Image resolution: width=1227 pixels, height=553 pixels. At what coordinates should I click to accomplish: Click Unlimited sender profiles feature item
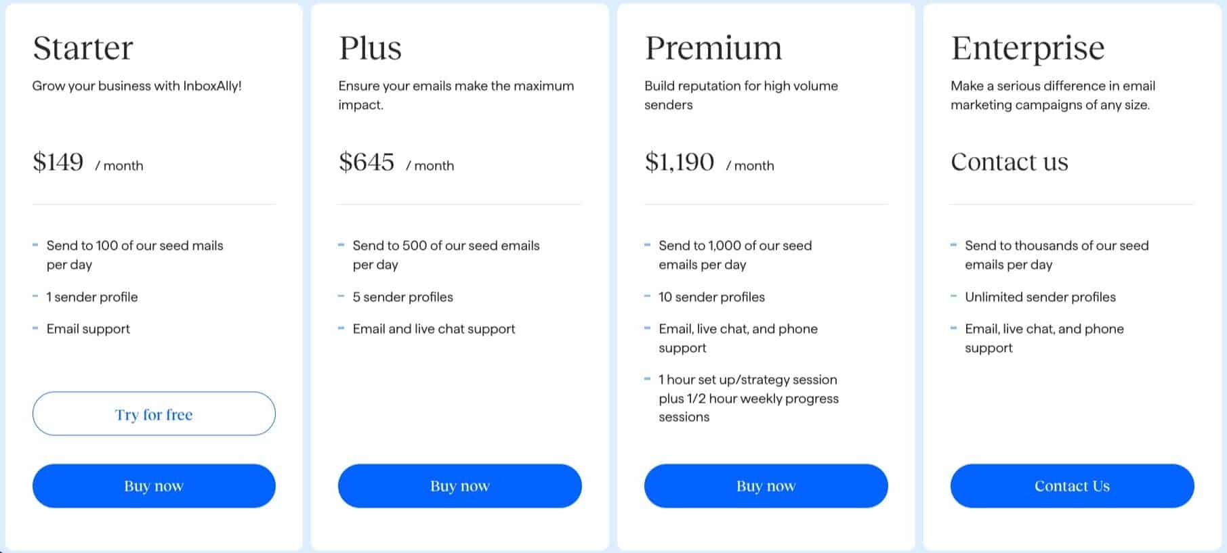coord(1041,296)
